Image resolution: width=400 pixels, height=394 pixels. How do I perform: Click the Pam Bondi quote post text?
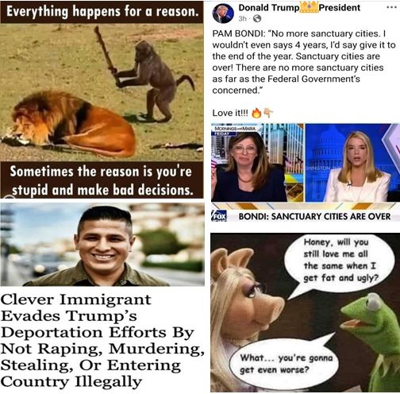(x=304, y=62)
